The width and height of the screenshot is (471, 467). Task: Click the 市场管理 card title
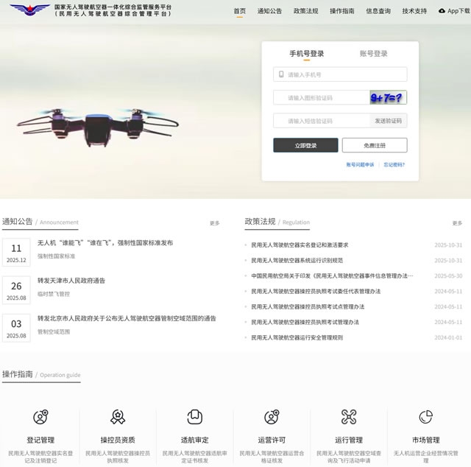tap(425, 440)
